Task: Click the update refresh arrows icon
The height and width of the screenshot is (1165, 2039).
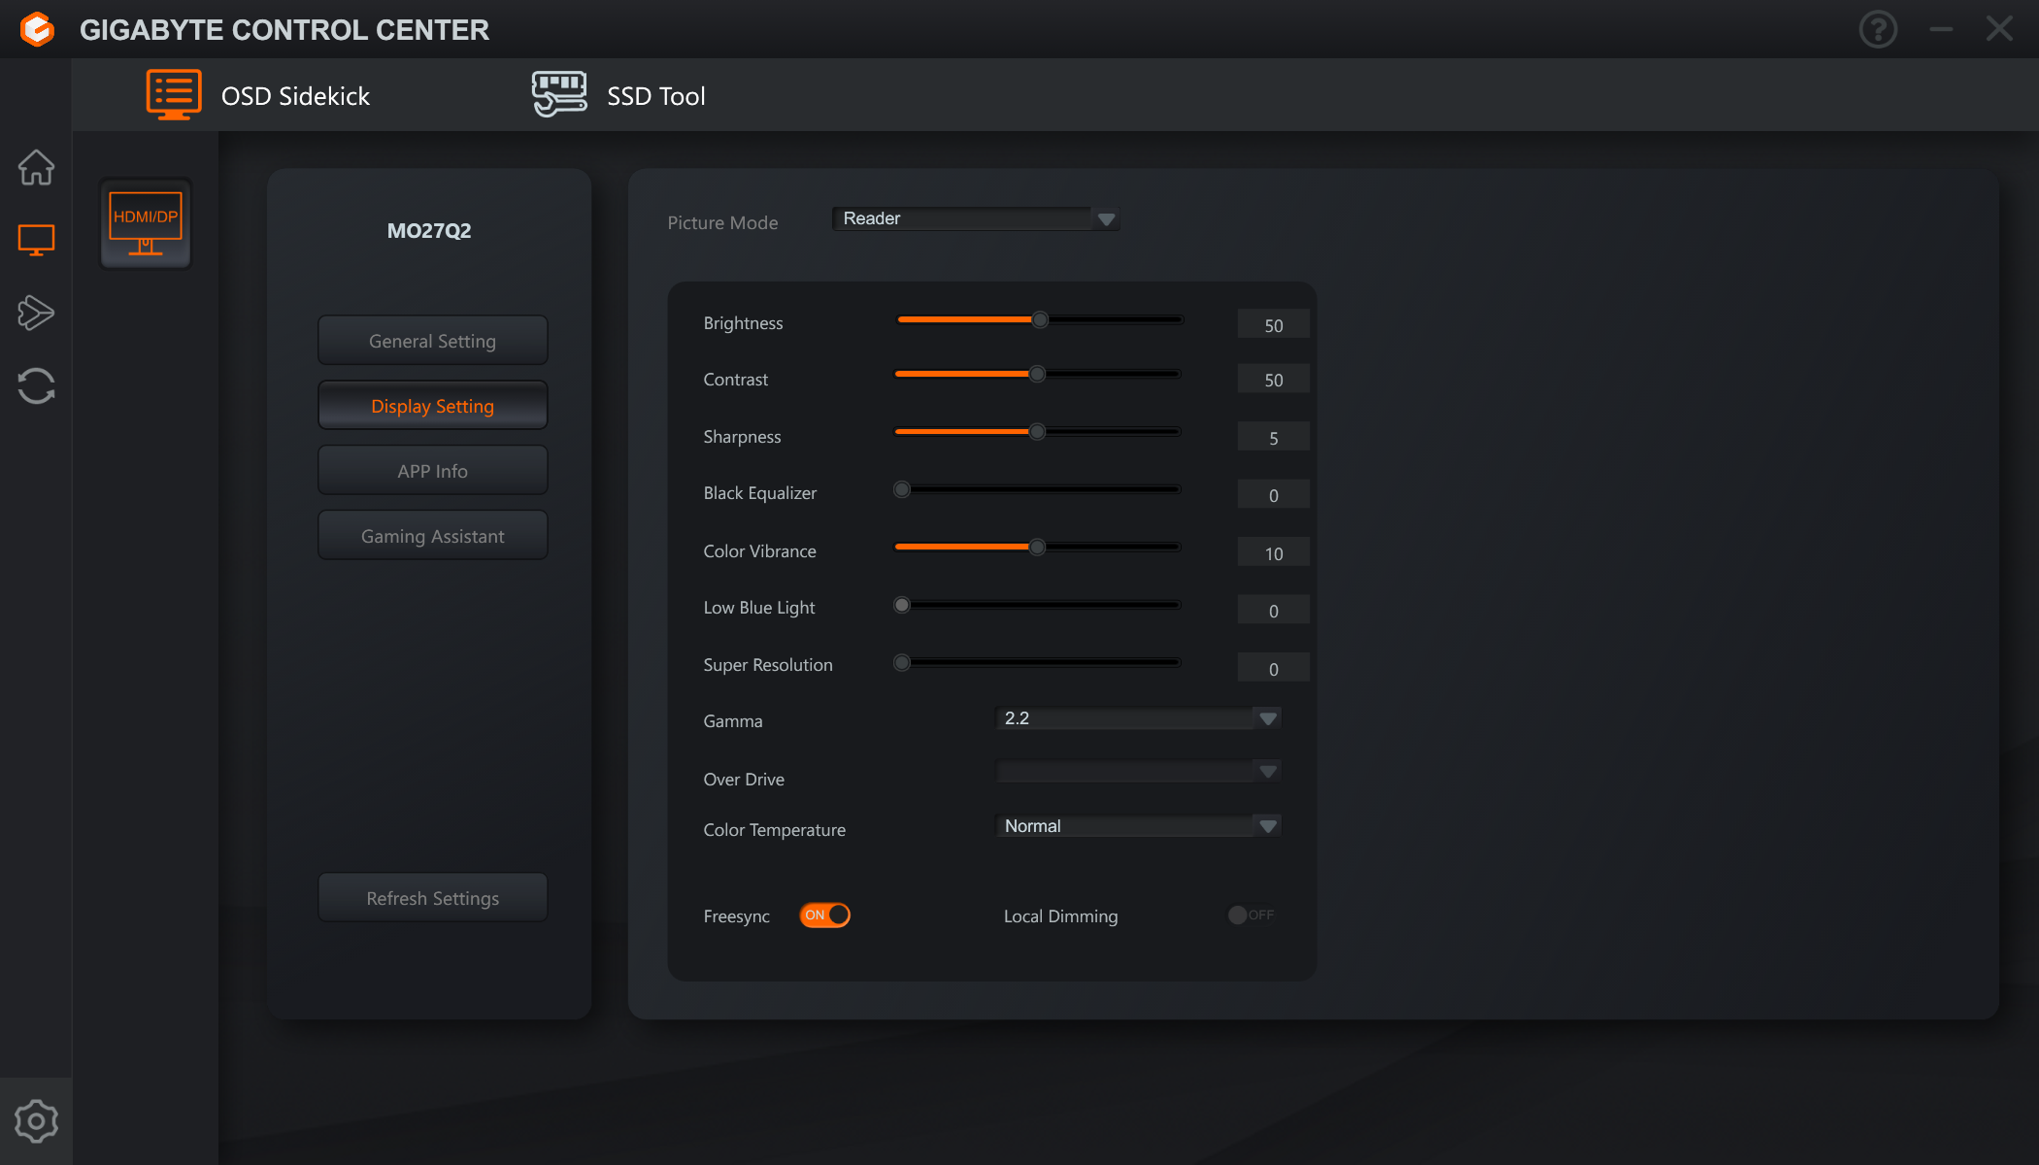Action: pyautogui.click(x=36, y=385)
